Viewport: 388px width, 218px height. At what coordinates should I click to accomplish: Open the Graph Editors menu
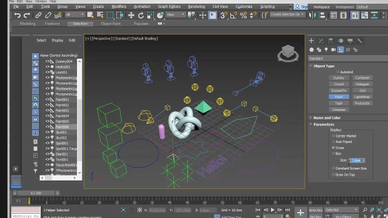pyautogui.click(x=169, y=7)
